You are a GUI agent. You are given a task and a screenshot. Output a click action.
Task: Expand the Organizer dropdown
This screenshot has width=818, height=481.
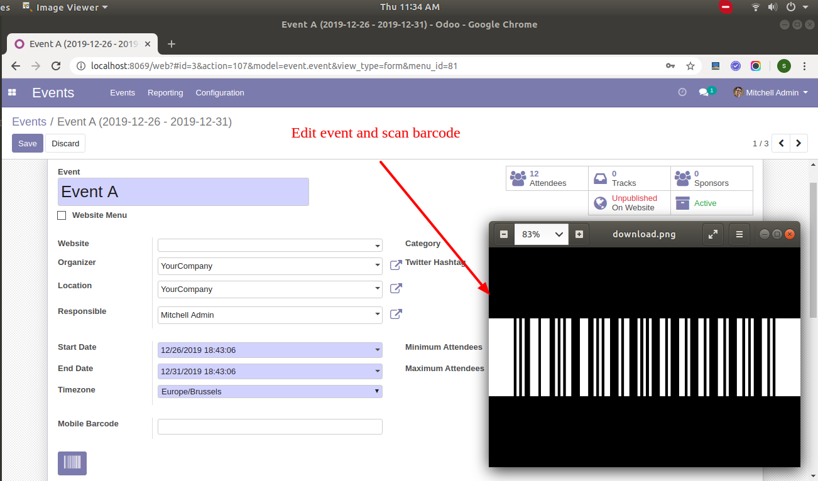pyautogui.click(x=378, y=266)
